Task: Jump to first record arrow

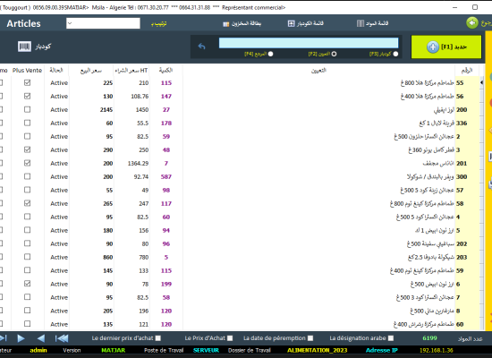Action: coord(62,338)
